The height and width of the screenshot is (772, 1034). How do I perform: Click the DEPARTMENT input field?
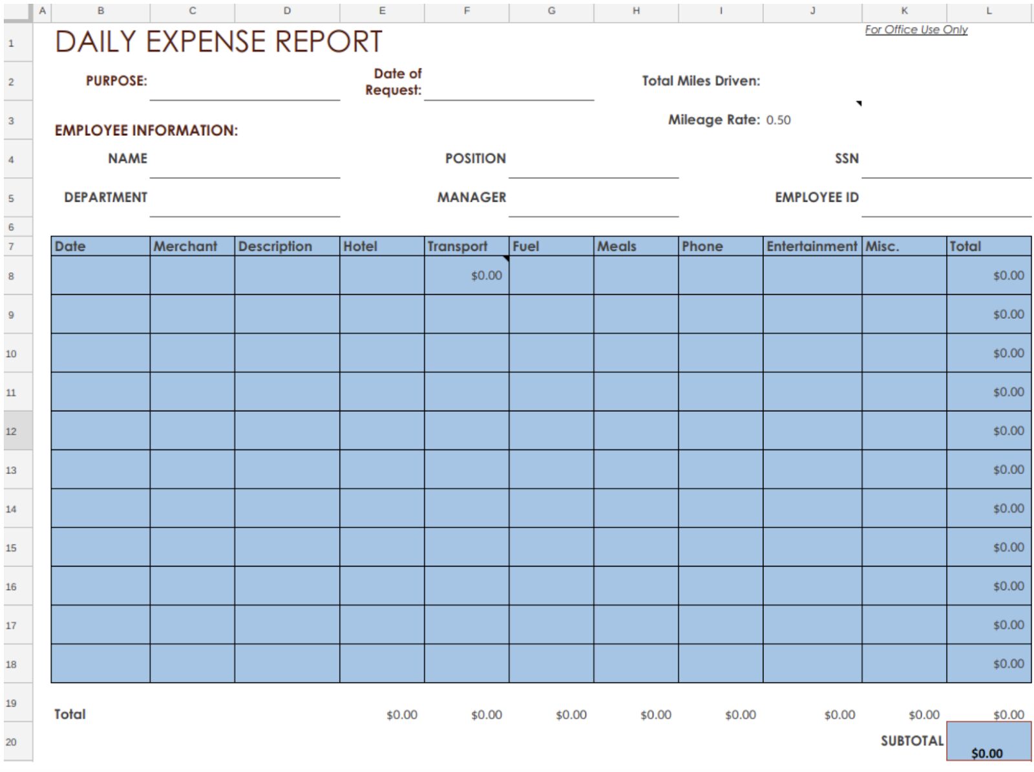click(x=245, y=198)
